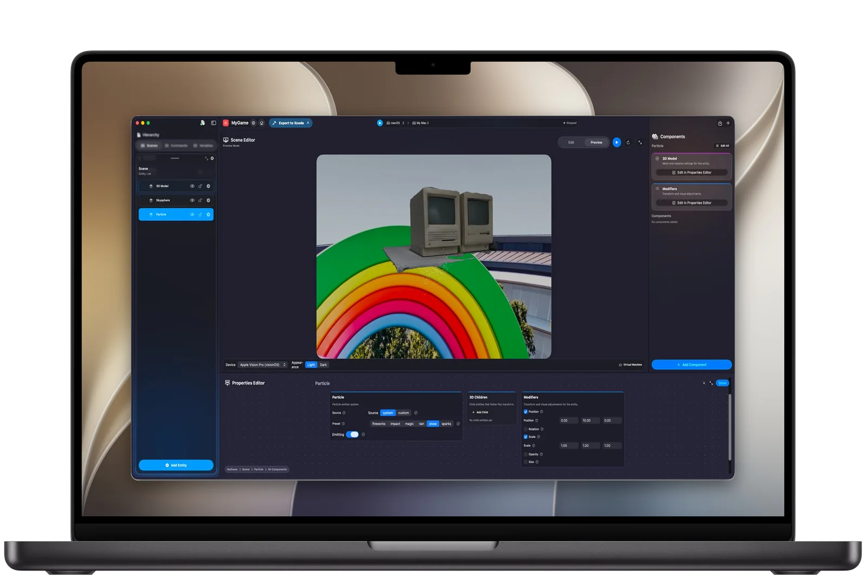Viewport: 866px width, 578px height.
Task: Open the My Mac destination selector
Action: click(x=421, y=123)
